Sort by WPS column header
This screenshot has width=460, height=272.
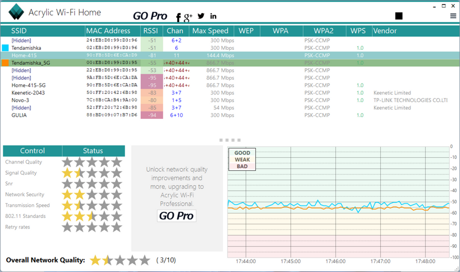click(x=359, y=31)
